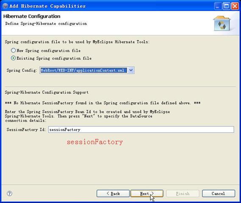The image size is (241, 203).
Task: Click the applicationContext.xml combo box text
Action: 83,70
